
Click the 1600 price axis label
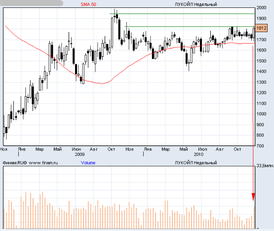pos(261,50)
